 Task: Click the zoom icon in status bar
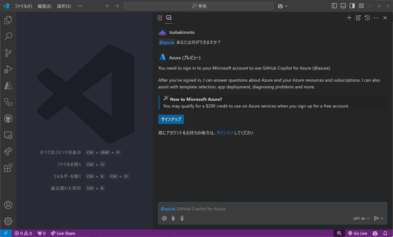coord(340,233)
